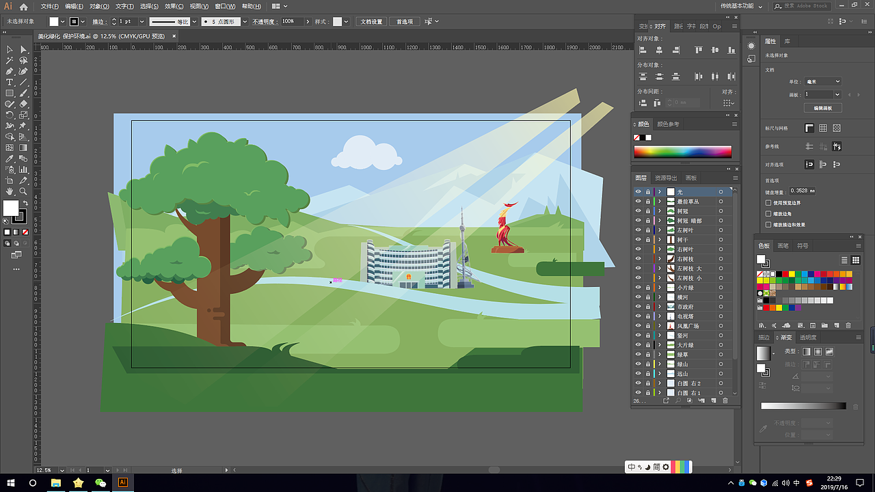Hide the 凤凰广场 layer
This screenshot has width=875, height=492.
[x=638, y=326]
